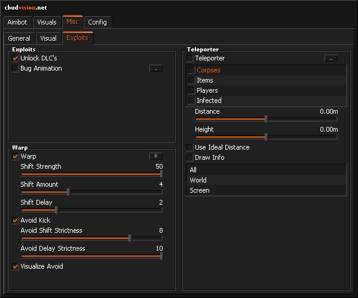Check the Corpses option
358x298 pixels.
point(191,70)
